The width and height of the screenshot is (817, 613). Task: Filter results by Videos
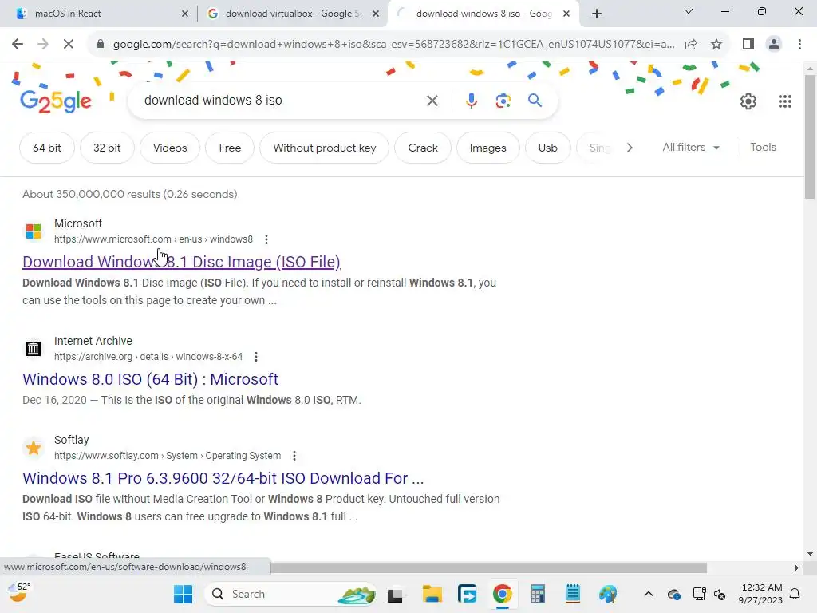[x=170, y=148]
